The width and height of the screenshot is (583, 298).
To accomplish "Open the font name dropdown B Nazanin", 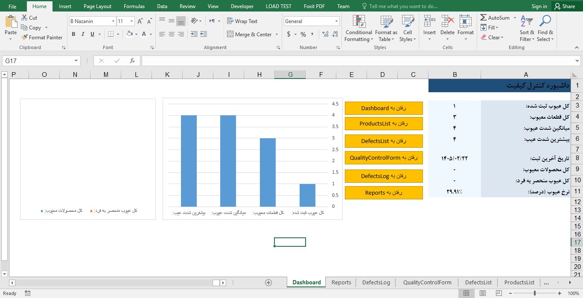I will pyautogui.click(x=113, y=21).
